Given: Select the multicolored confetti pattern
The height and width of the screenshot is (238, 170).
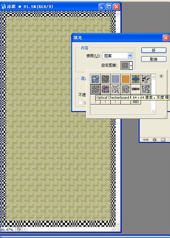Looking at the screenshot, I should 105,89.
